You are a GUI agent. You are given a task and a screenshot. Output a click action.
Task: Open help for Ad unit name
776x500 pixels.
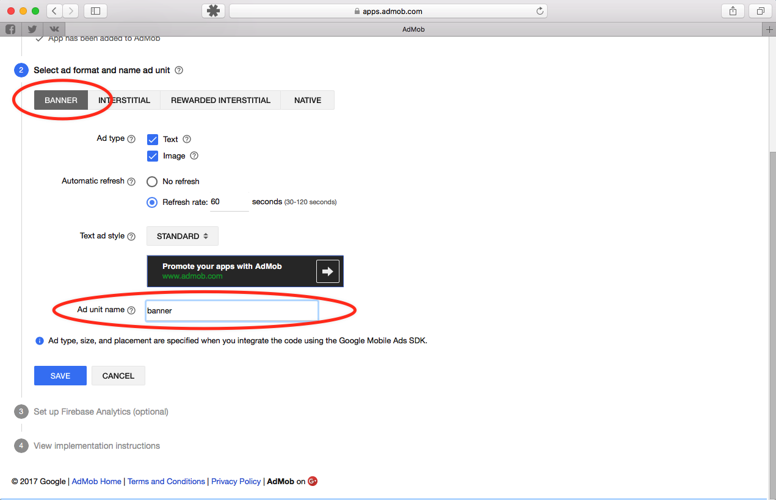(131, 310)
